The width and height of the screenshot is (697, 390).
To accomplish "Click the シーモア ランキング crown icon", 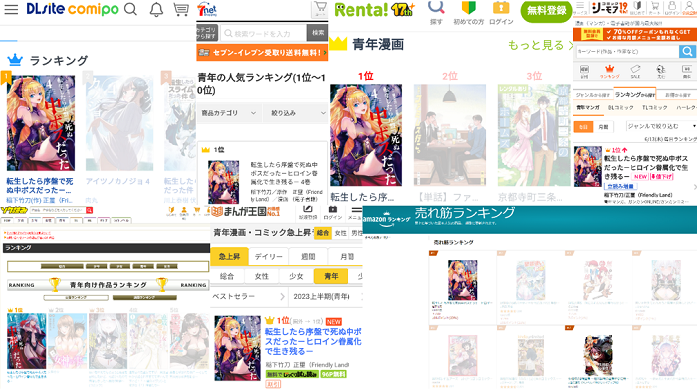I will coord(609,71).
